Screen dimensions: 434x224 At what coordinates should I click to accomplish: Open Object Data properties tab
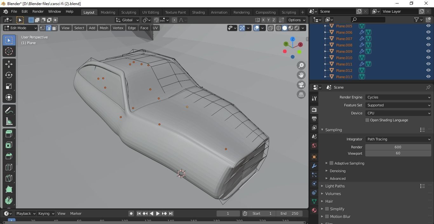[x=314, y=201]
